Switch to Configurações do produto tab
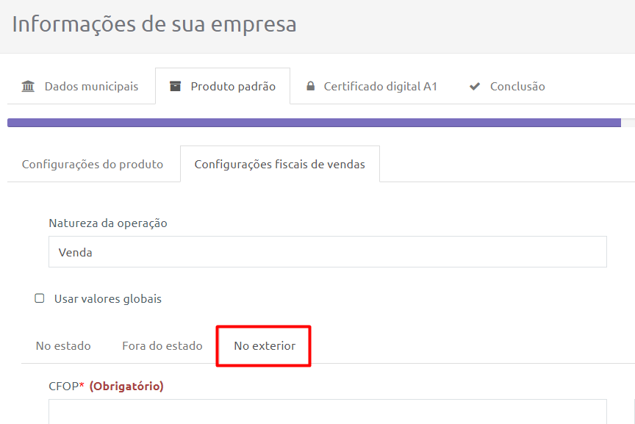The height and width of the screenshot is (424, 635). coord(93,164)
